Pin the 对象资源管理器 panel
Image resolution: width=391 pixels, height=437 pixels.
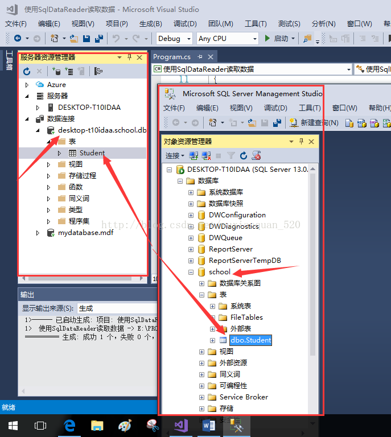click(x=301, y=142)
